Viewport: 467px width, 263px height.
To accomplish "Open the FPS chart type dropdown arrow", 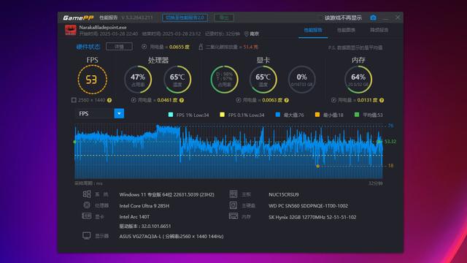I will 119,114.
